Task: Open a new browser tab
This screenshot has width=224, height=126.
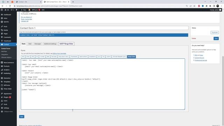Action: (73, 2)
